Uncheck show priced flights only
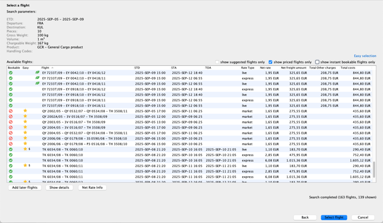Image resolution: width=383 pixels, height=223 pixels. [x=270, y=62]
